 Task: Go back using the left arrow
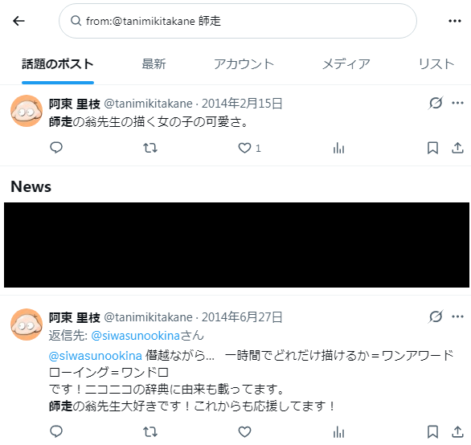(18, 21)
